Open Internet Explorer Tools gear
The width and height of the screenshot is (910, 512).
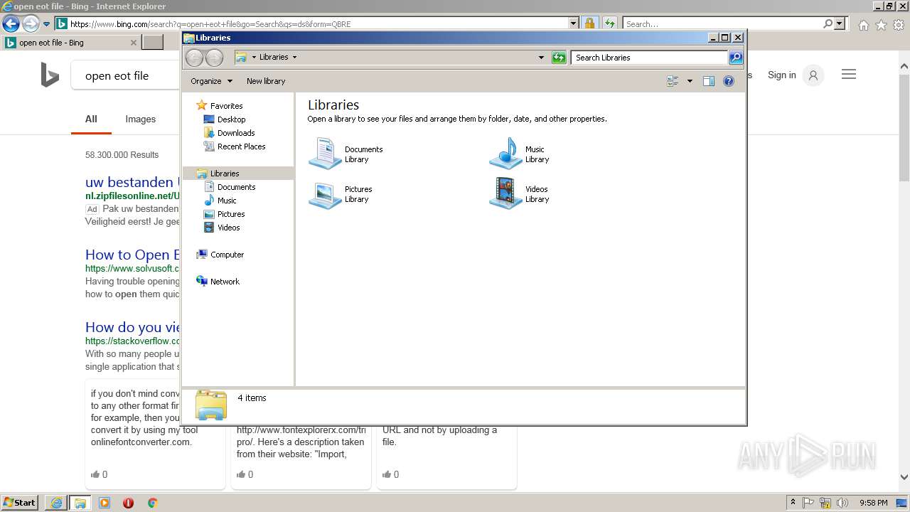(899, 25)
